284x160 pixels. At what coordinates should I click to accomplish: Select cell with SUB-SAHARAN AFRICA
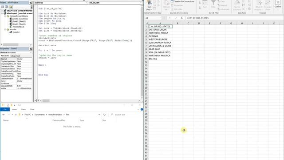tap(160, 43)
